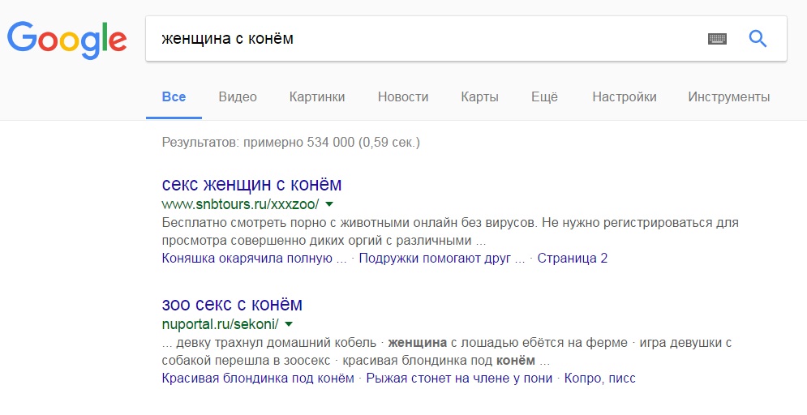Switch to the Видео tab

(x=238, y=96)
